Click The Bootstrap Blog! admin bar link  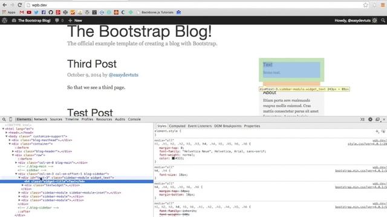coord(31,20)
